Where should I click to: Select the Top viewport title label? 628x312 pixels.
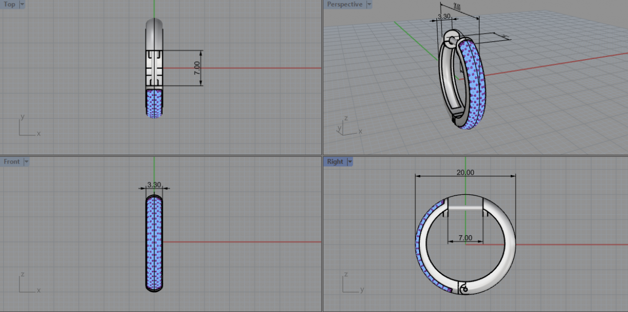point(9,4)
